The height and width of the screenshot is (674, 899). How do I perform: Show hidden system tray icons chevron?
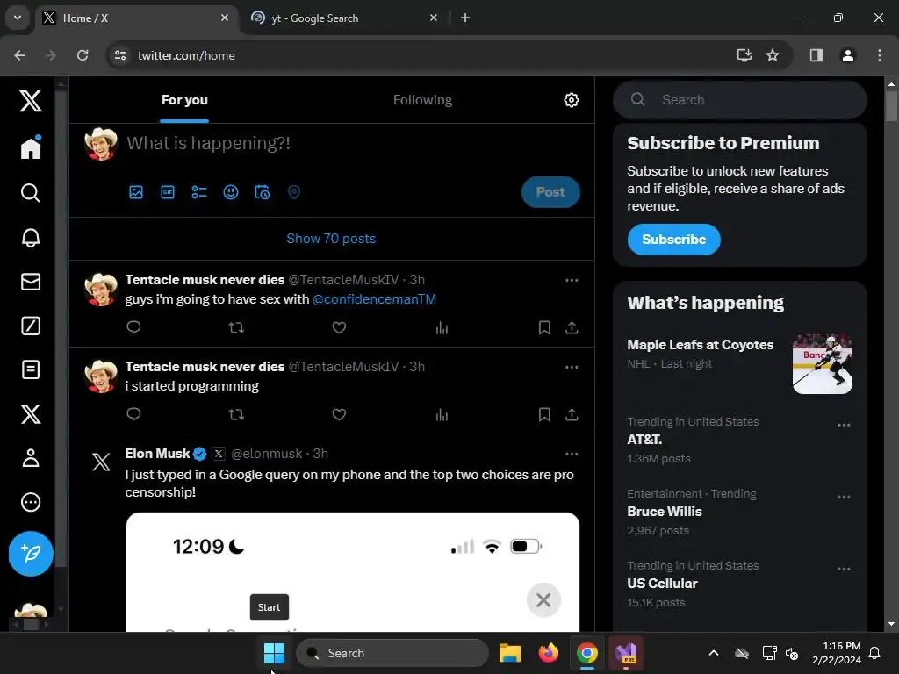713,653
